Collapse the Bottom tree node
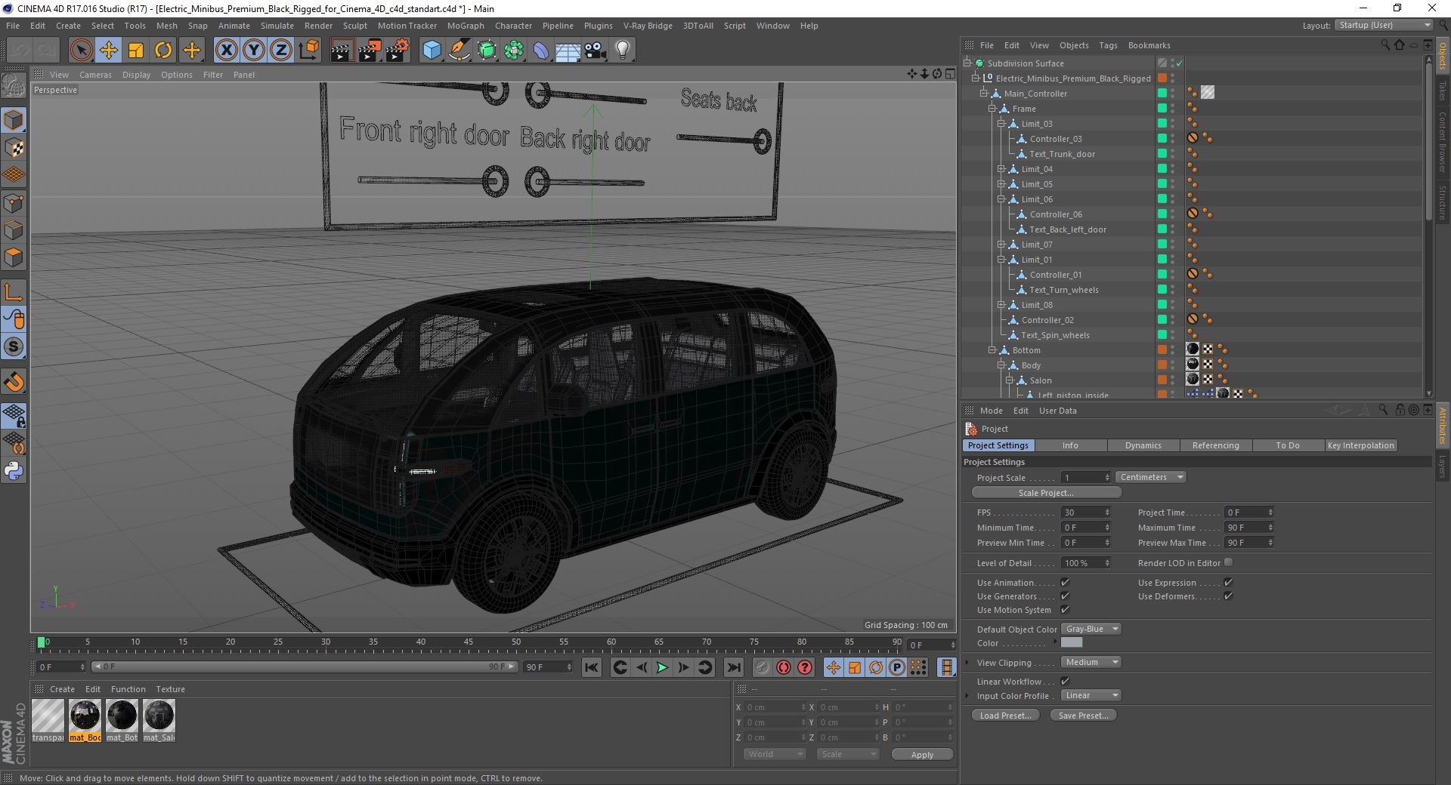This screenshot has width=1451, height=785. click(992, 350)
